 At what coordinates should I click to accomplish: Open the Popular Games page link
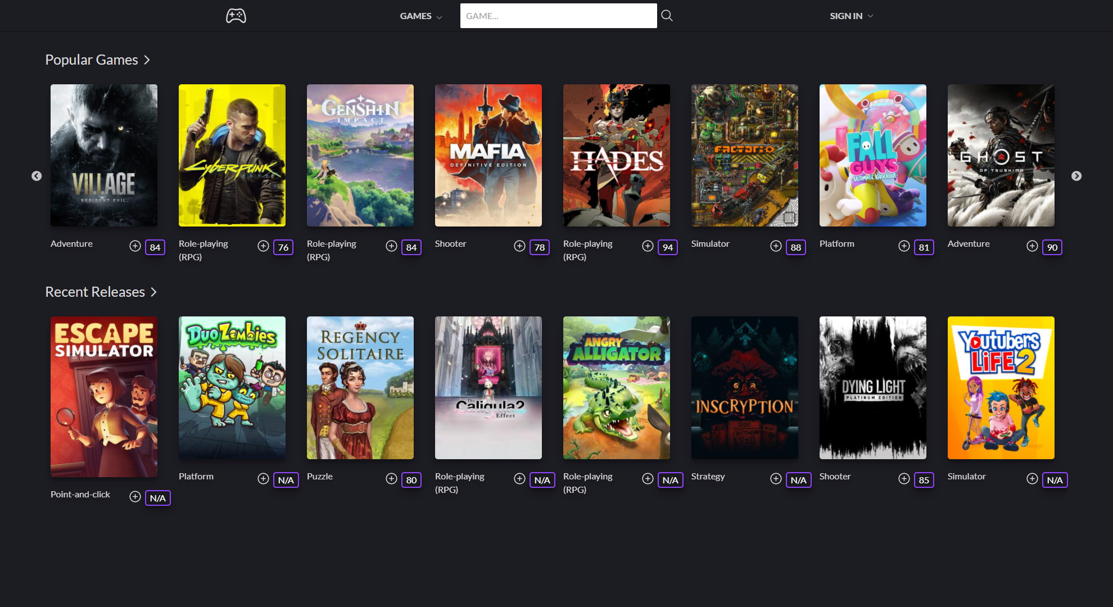pyautogui.click(x=92, y=60)
